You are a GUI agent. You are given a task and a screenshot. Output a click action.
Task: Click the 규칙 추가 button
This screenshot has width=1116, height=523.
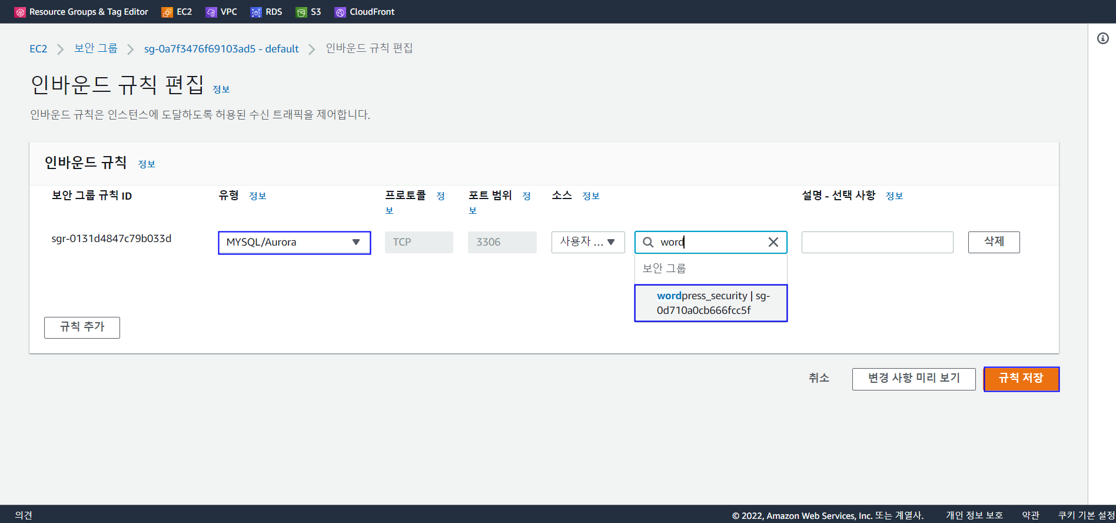coord(82,327)
